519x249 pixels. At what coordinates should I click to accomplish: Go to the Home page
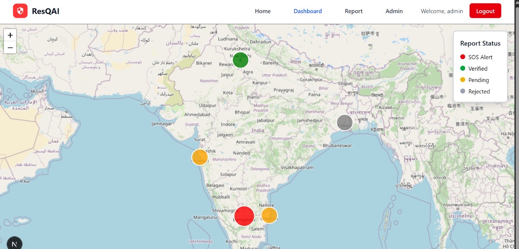[x=263, y=11]
